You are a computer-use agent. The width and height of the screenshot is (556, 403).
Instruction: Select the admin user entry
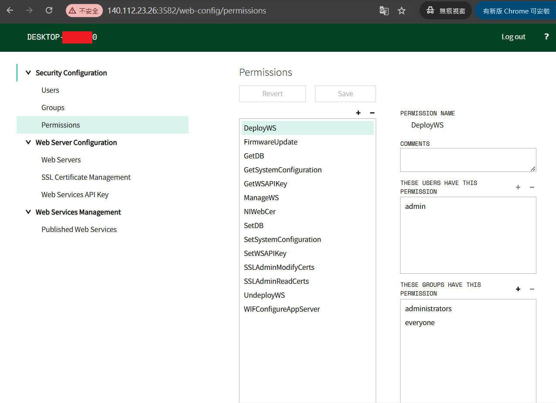[468, 206]
